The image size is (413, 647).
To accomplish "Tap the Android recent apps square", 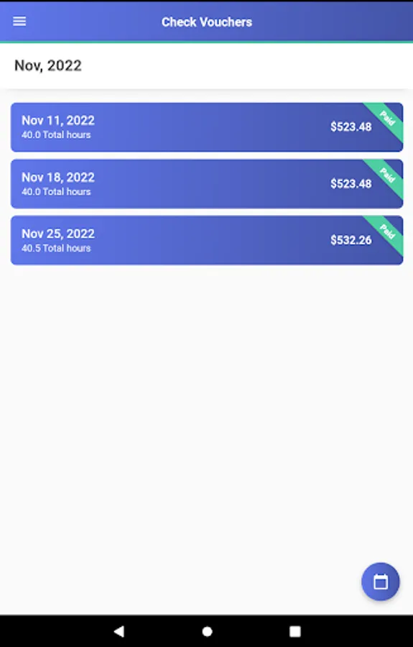I will (294, 631).
